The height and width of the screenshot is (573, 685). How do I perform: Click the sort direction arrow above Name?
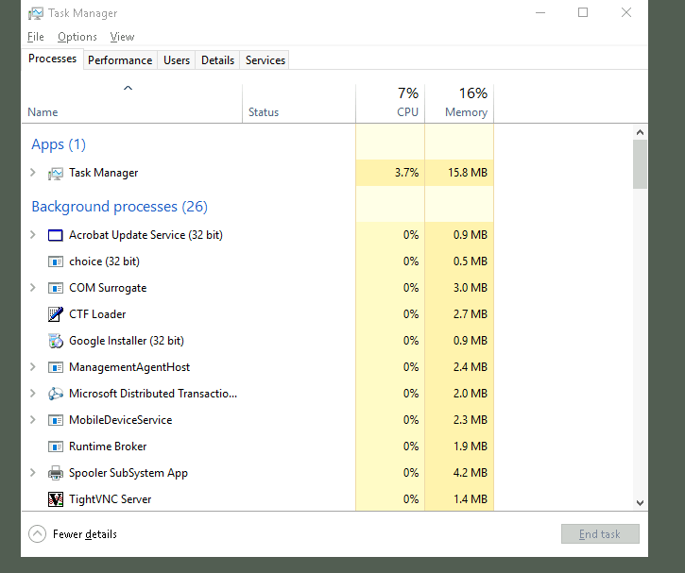pyautogui.click(x=128, y=88)
